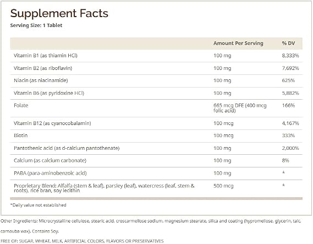Click the Biotin row label
The height and width of the screenshot is (244, 313).
[x=21, y=135]
